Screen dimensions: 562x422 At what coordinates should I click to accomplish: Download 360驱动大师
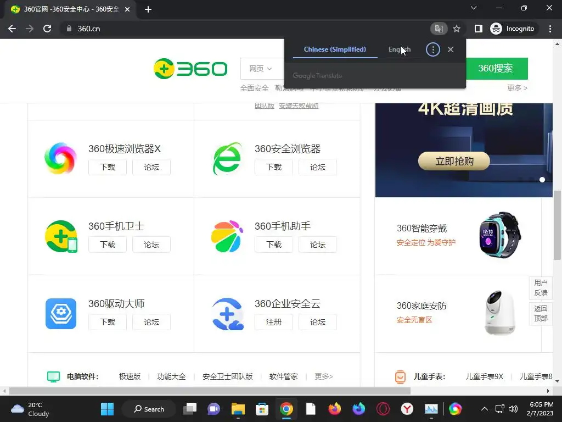click(108, 322)
